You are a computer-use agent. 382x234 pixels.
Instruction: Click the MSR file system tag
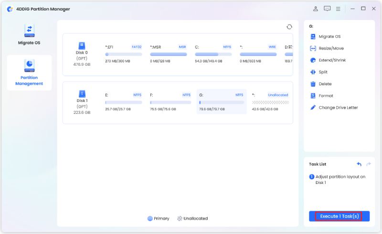(x=182, y=47)
